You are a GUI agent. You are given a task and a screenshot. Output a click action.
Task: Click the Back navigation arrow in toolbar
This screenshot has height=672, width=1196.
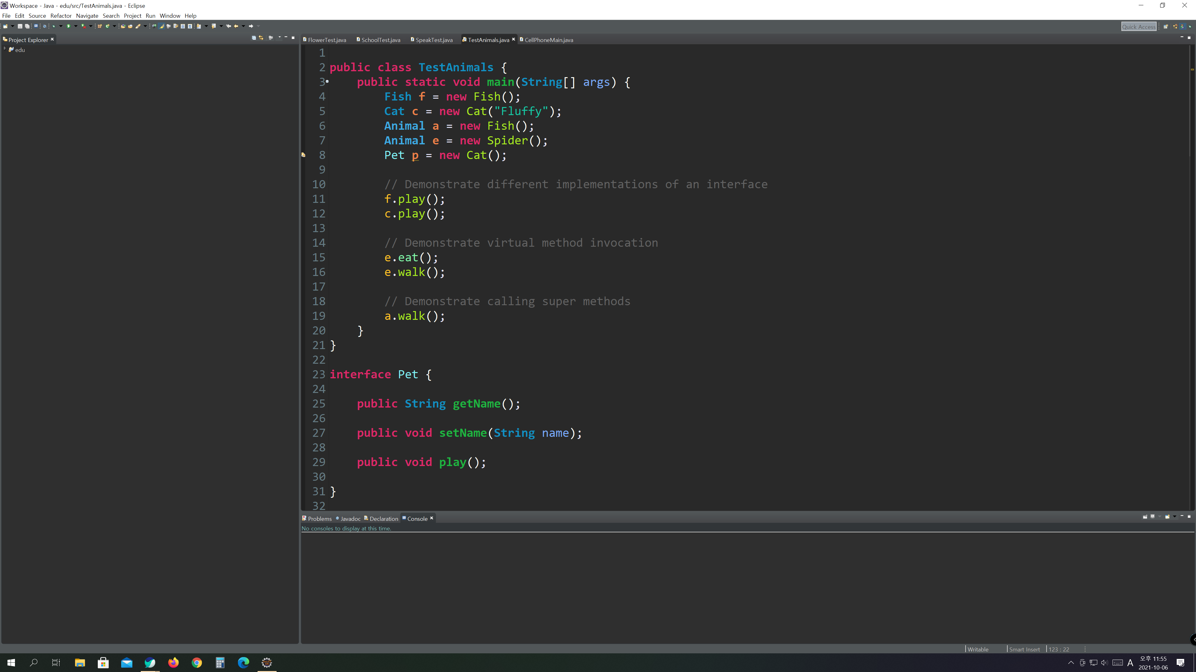(236, 26)
